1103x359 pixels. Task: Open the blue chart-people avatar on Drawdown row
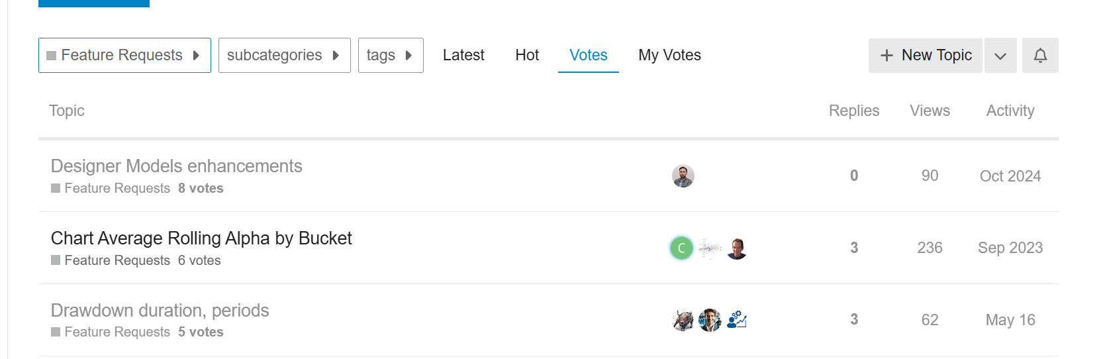coord(737,320)
